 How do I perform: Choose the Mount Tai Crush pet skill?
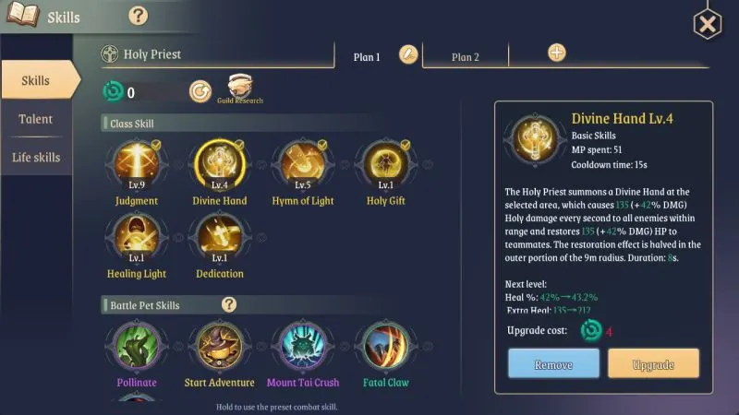tap(303, 347)
